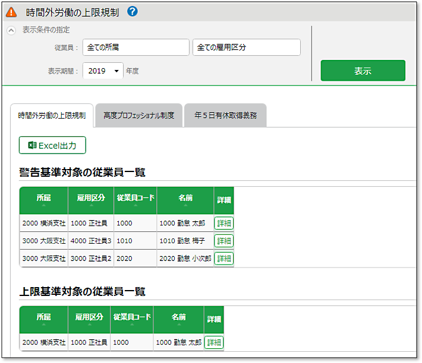Click the 上限基準対象の従業員一覧 heading
422x363 pixels.
83,291
